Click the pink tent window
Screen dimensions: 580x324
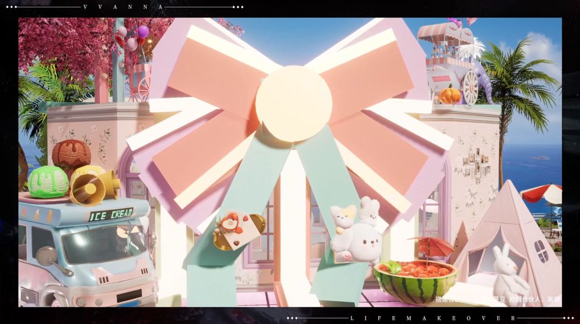(x=541, y=251)
